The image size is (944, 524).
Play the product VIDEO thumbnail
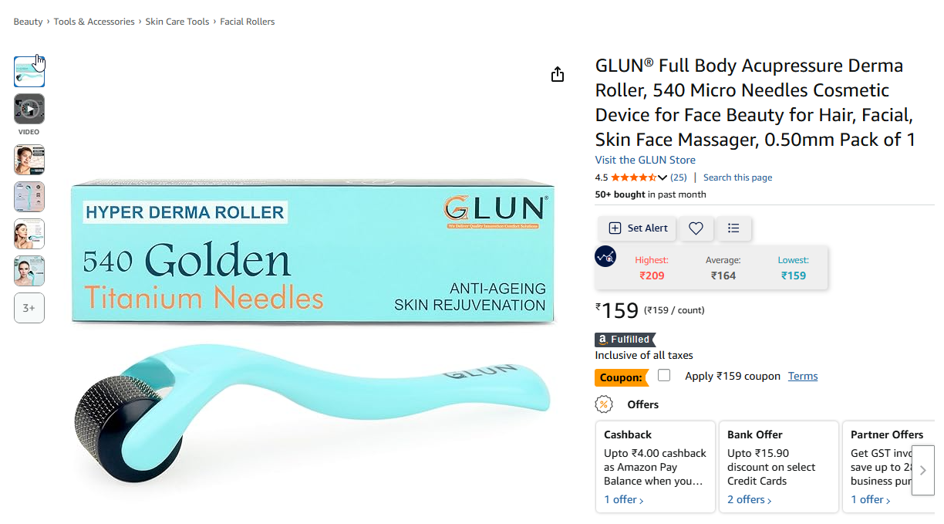click(29, 109)
